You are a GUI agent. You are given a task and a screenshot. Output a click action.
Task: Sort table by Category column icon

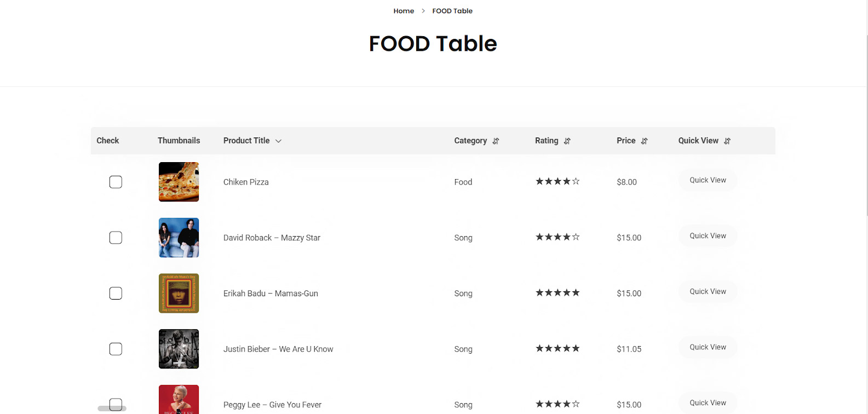point(496,141)
